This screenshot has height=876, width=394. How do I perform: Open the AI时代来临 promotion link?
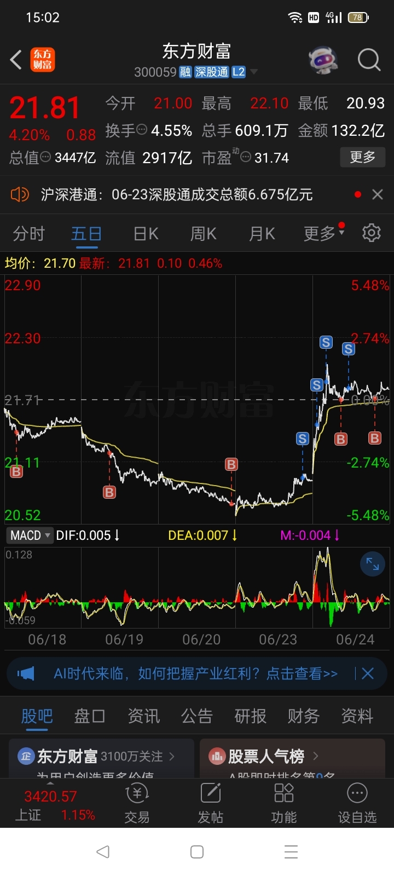tap(195, 673)
